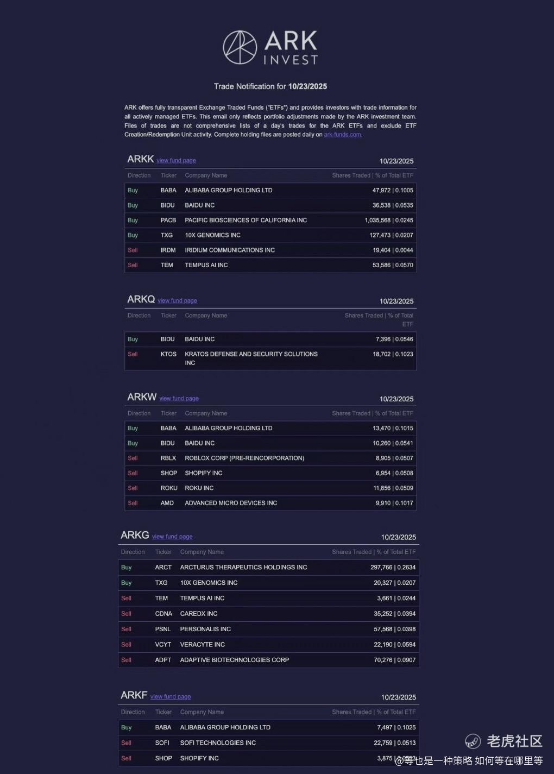
Task: Click the ARK Invest circular logo icon
Action: pyautogui.click(x=240, y=47)
